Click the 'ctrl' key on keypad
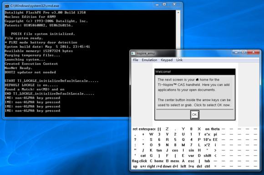The height and width of the screenshot is (175, 264). coord(207,166)
